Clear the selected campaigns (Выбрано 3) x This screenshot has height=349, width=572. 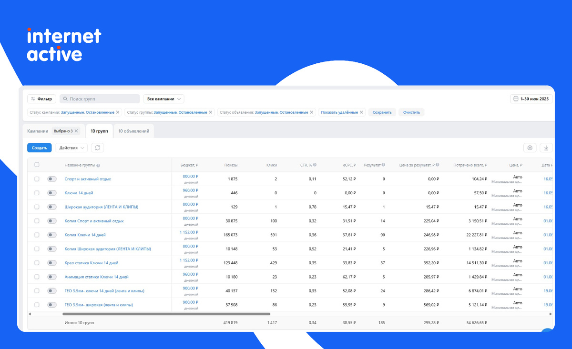(x=76, y=131)
